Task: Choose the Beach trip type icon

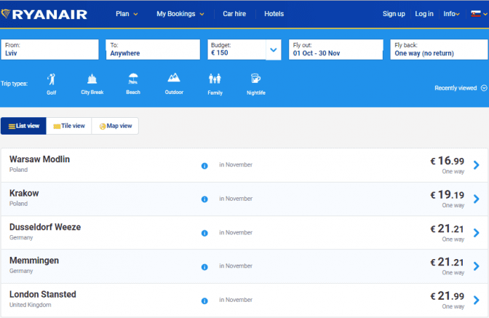Action: (133, 79)
